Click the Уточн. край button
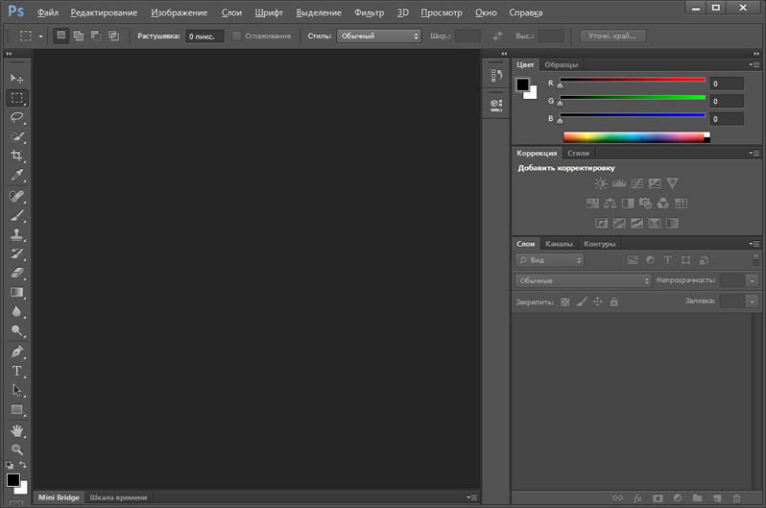 click(612, 36)
